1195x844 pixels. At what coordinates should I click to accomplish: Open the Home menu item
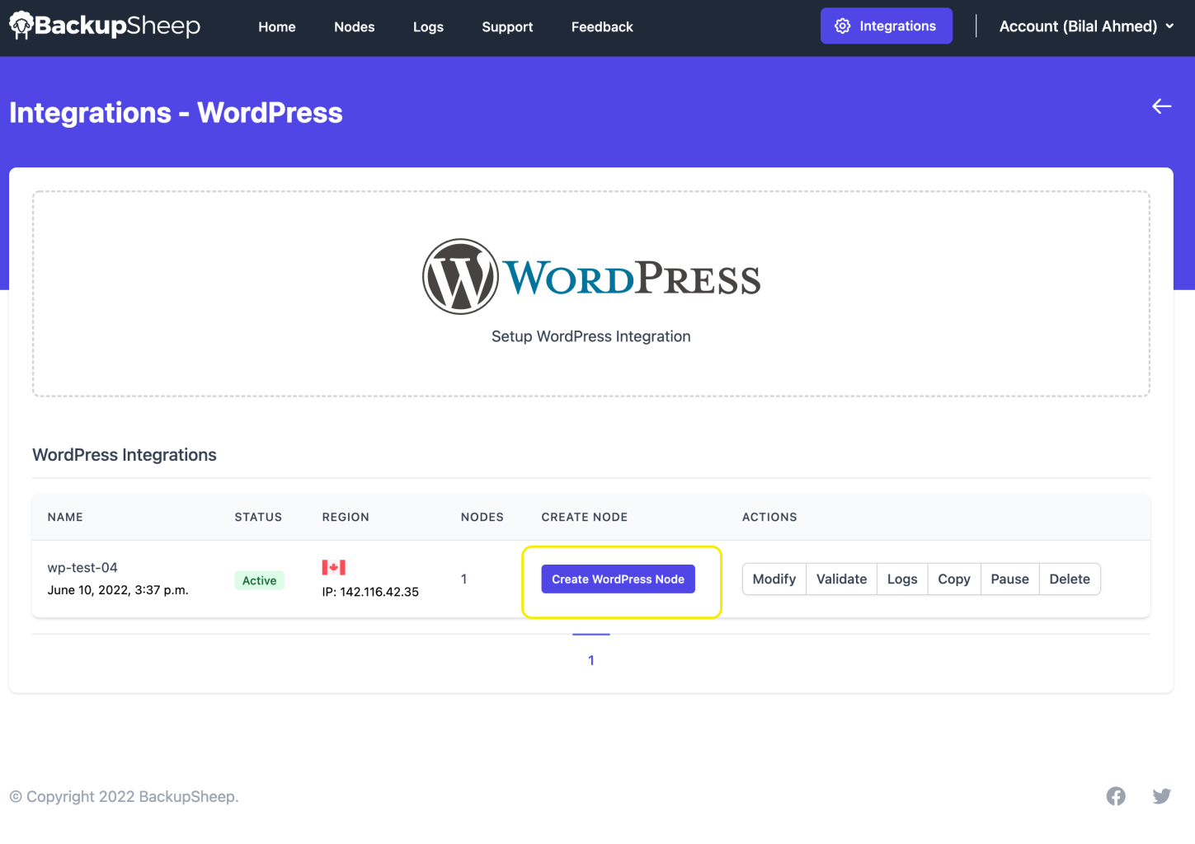[277, 27]
